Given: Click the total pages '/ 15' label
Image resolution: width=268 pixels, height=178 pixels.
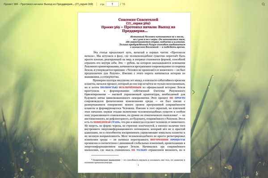Looking at the screenshot, I should (x=122, y=4).
